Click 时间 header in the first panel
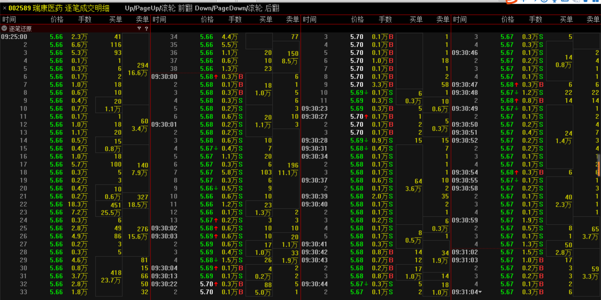 click(x=9, y=19)
